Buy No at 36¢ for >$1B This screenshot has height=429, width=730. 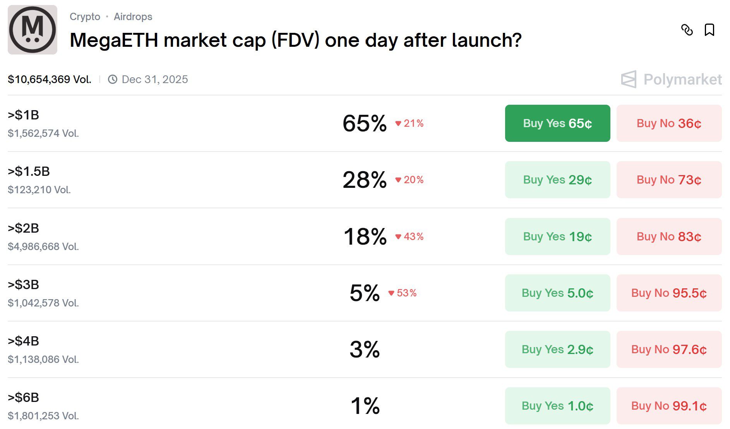pyautogui.click(x=669, y=123)
